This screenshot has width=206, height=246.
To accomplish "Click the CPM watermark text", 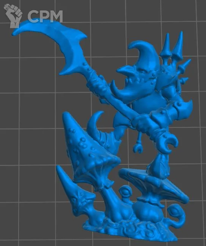I will 45,16.
